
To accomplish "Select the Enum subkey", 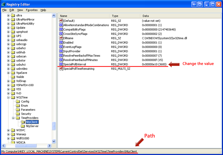I will pyautogui.click(x=25, y=105).
